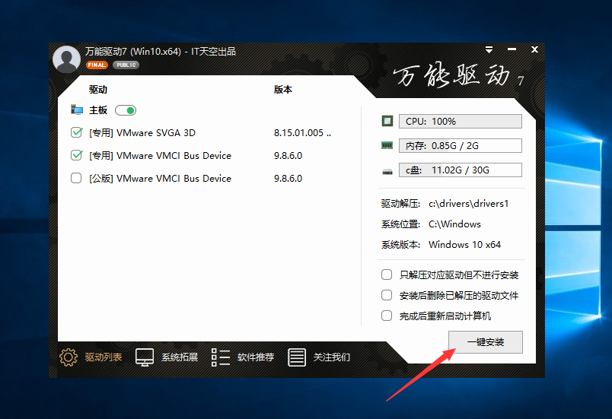Click the c盘 11.02G / 30G usage bar

[x=461, y=170]
